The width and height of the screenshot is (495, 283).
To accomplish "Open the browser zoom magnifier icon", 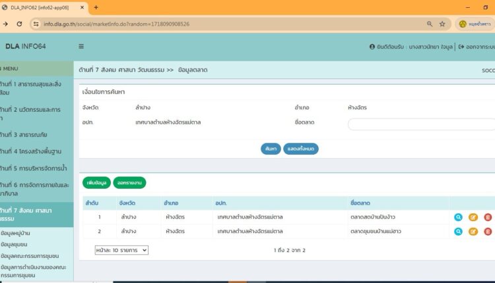I will (430, 24).
